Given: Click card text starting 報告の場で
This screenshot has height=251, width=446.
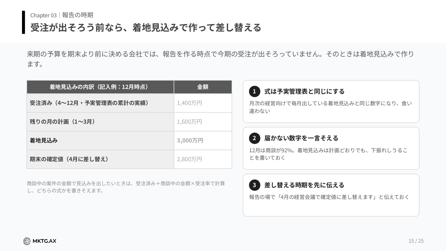Looking at the screenshot, I should [329, 197].
